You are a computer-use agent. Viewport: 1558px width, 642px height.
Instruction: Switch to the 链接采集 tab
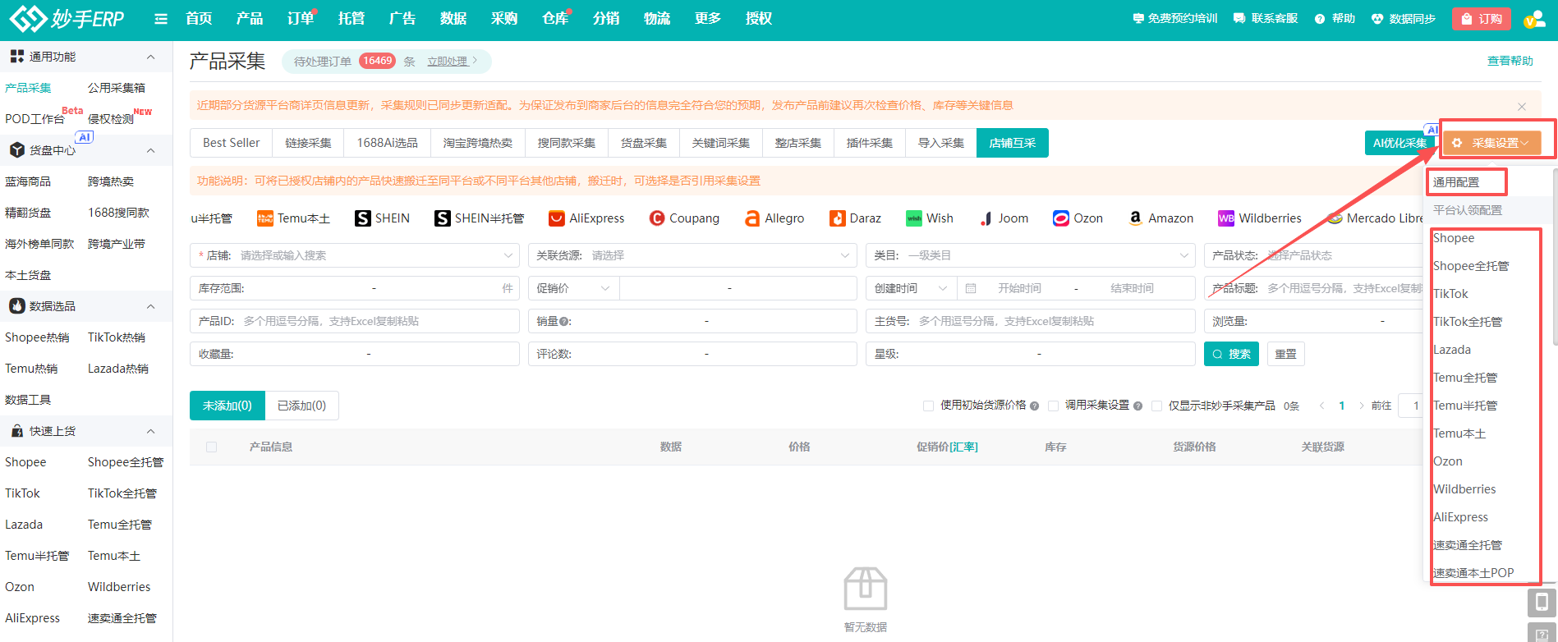coord(308,143)
